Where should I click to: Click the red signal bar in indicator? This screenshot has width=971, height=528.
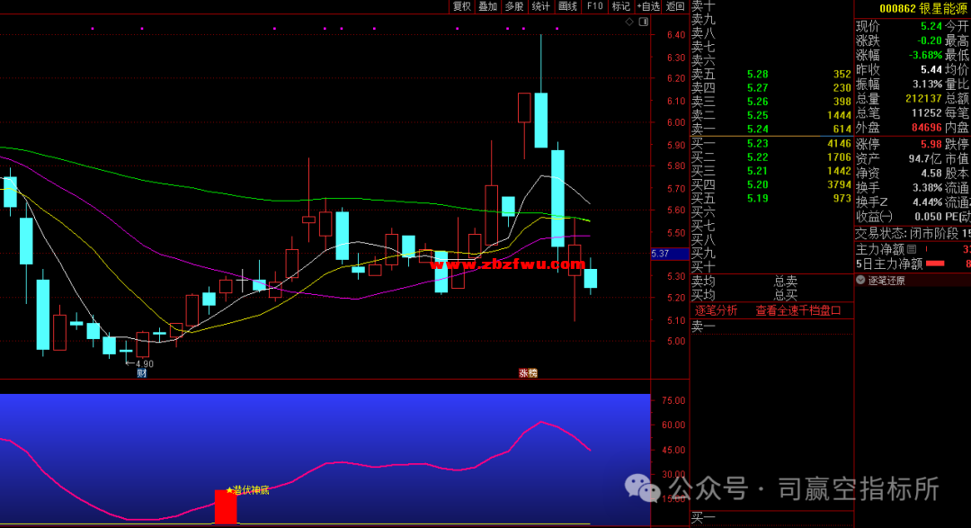pos(226,507)
